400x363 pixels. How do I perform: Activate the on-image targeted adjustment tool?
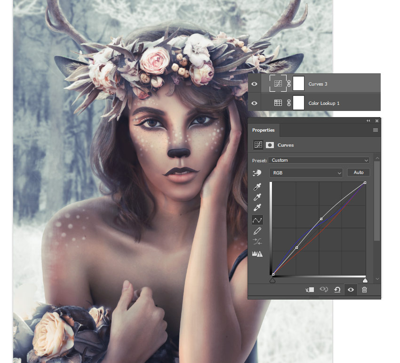pyautogui.click(x=257, y=173)
